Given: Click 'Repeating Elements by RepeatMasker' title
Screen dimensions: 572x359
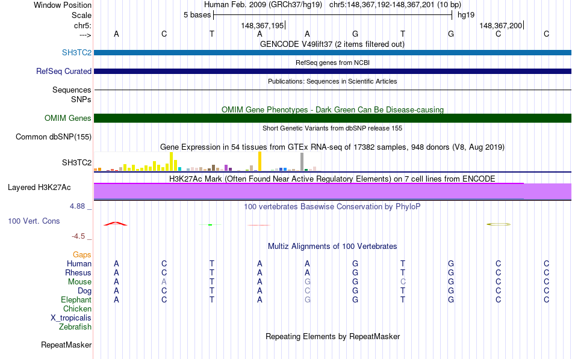Looking at the screenshot, I should coord(332,336).
